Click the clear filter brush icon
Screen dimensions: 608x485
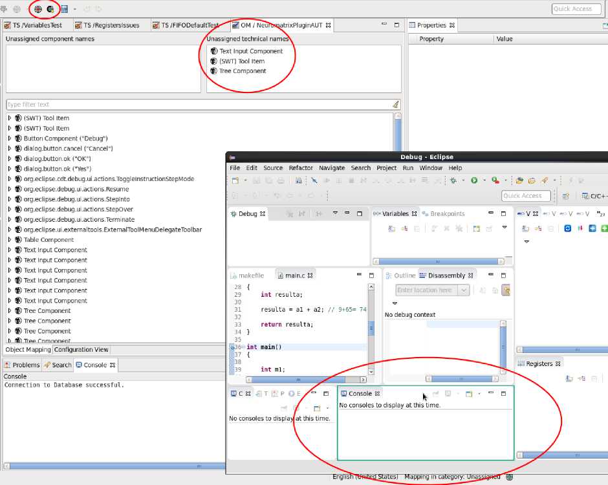395,105
